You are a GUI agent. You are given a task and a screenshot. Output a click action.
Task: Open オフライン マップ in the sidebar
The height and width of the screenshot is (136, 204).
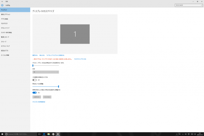click(x=15, y=46)
